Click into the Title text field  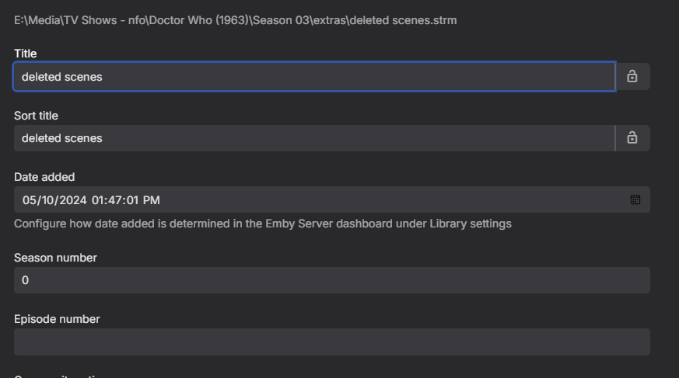pyautogui.click(x=311, y=77)
